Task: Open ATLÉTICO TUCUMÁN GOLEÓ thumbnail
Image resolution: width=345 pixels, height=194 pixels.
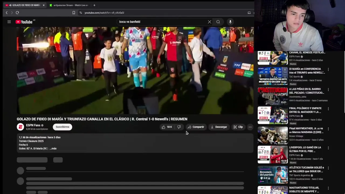Action: 272,175
